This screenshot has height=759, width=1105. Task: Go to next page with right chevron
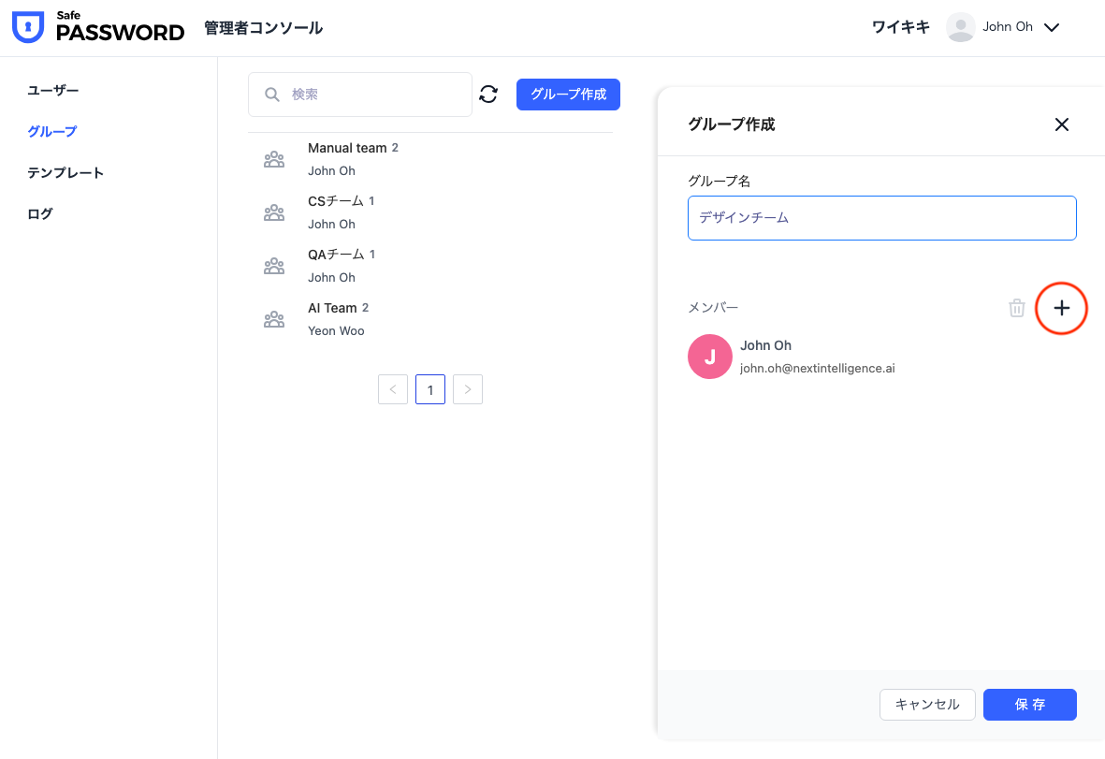coord(468,389)
